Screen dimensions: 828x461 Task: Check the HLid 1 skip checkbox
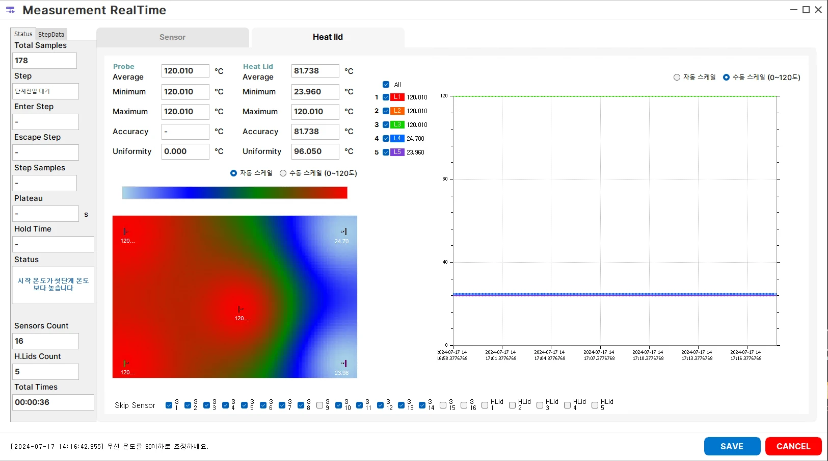[485, 405]
